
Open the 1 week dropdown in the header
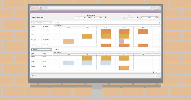pyautogui.click(x=91, y=18)
